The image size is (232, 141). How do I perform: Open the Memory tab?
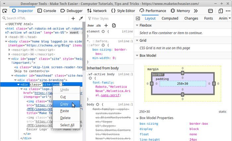(x=180, y=11)
